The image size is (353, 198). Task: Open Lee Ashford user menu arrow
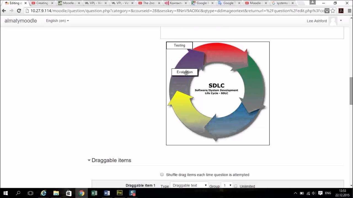pos(341,21)
